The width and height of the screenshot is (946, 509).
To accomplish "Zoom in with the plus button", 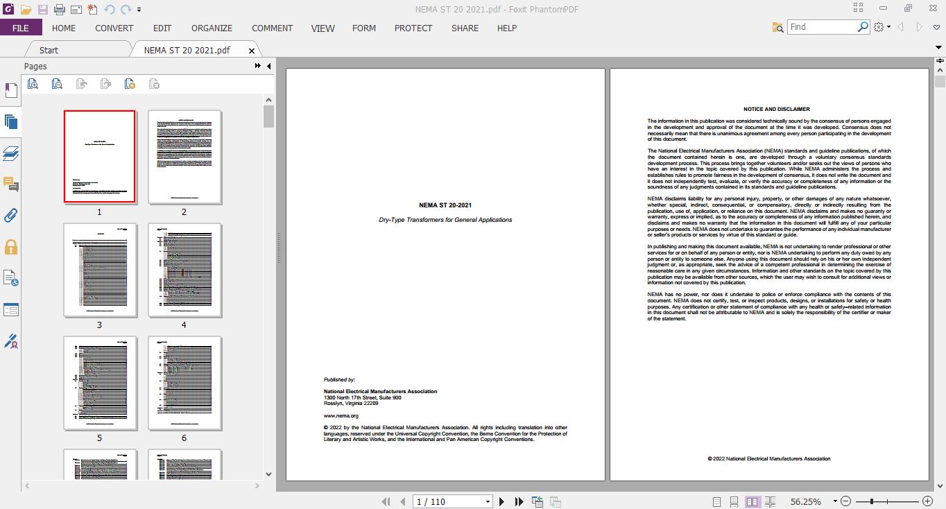I will 928,501.
